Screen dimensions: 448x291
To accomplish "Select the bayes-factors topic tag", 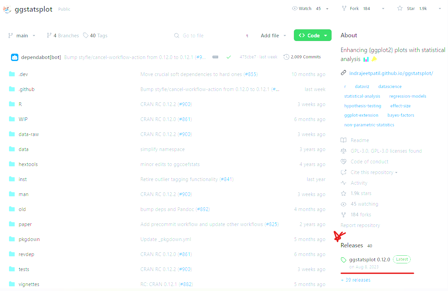I will pyautogui.click(x=401, y=115).
